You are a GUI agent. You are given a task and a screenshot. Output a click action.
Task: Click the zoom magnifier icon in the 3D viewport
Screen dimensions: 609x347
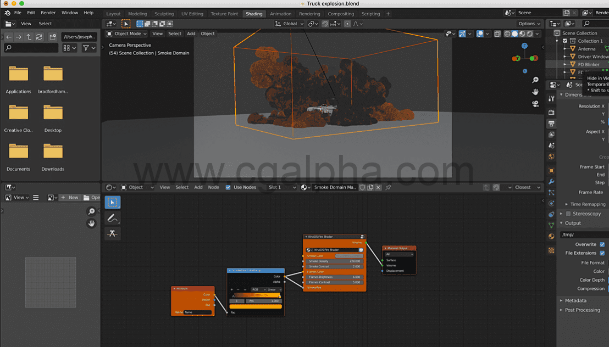[535, 79]
